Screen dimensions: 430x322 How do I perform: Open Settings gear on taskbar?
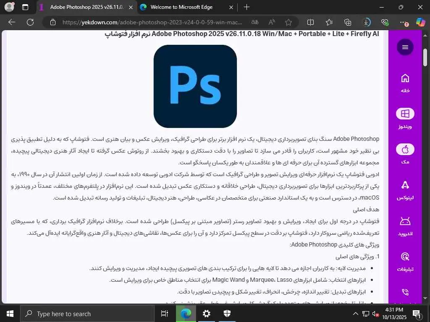[x=206, y=314]
